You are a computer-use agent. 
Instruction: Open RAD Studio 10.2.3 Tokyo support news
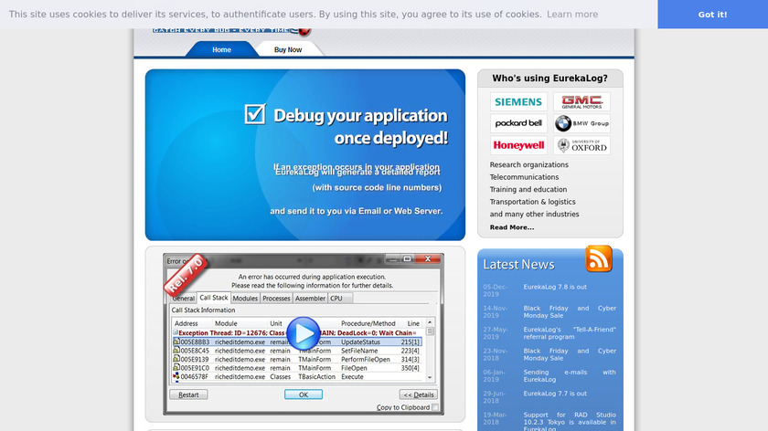(x=570, y=422)
